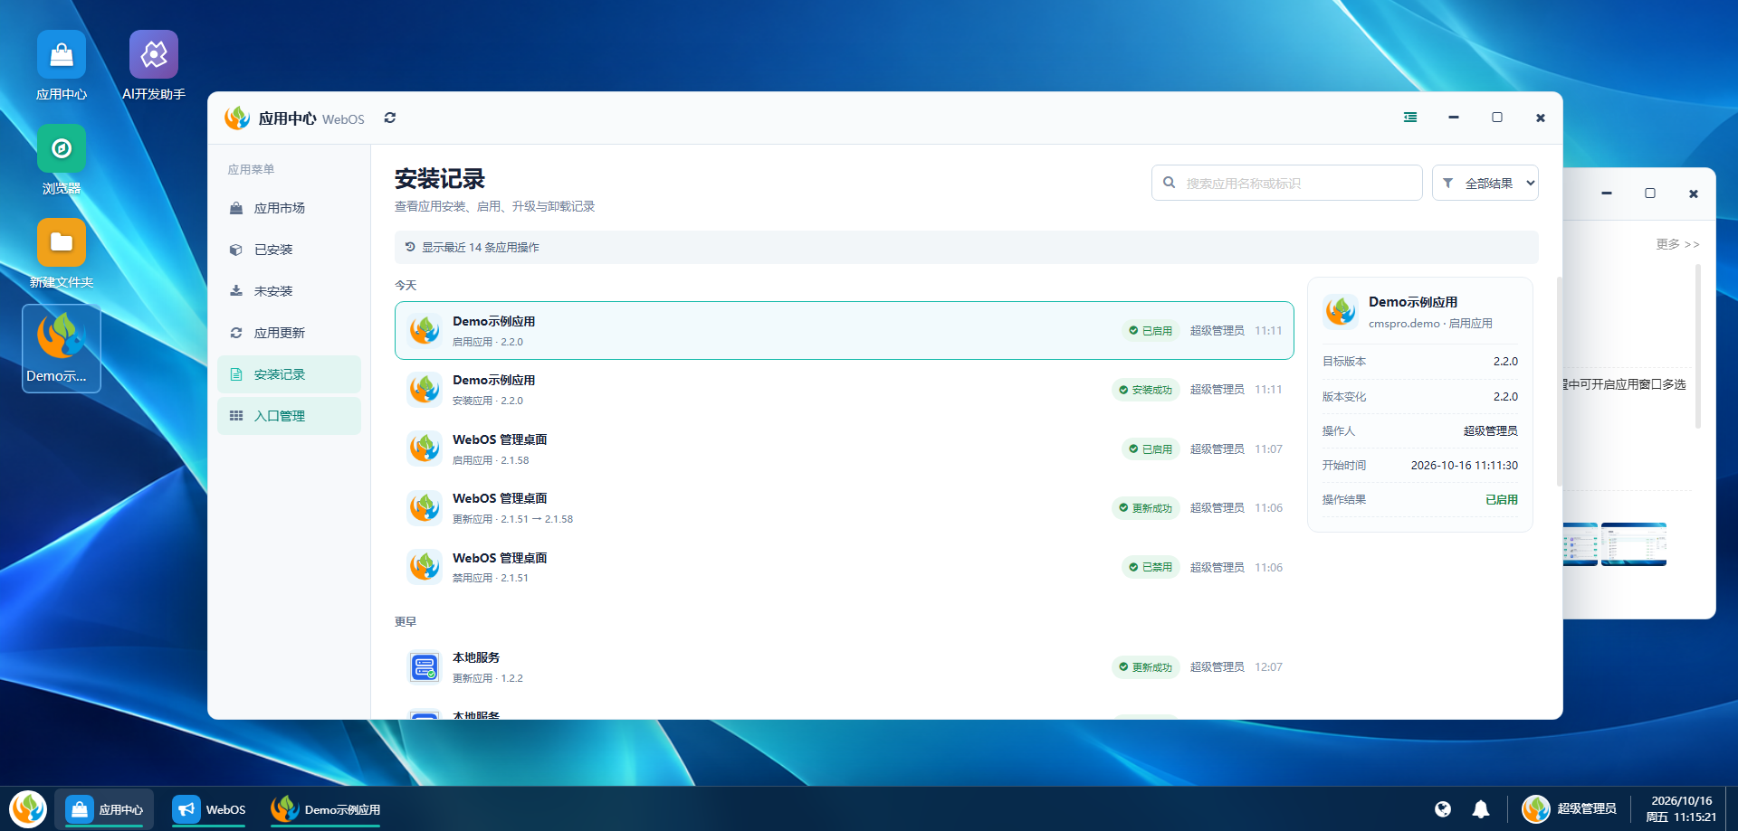Click the Demo示例应用 icon in detail panel
1738x831 pixels.
(1341, 311)
